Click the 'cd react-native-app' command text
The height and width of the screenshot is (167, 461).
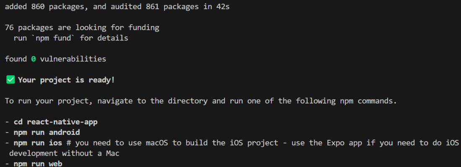point(56,122)
